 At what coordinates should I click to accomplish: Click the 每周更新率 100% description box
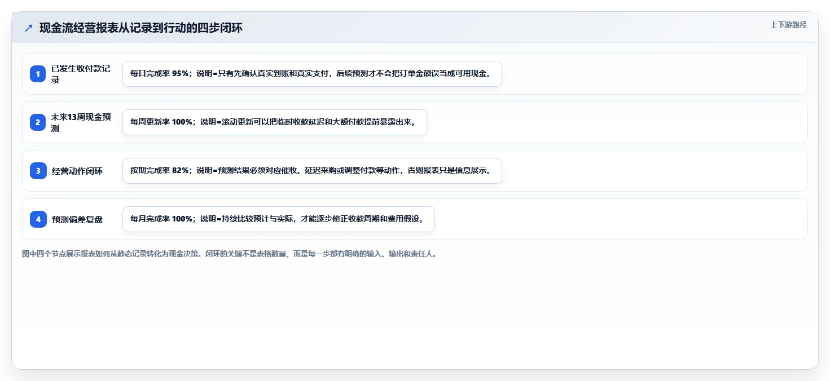275,122
